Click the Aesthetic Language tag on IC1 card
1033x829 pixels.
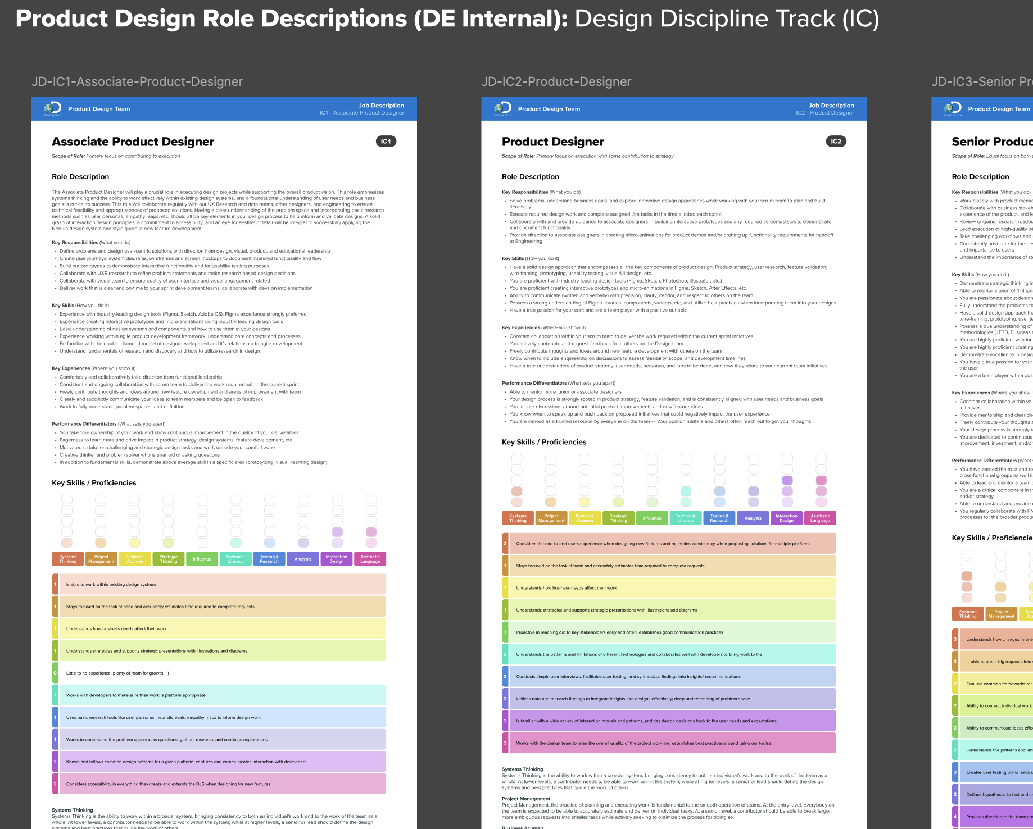[370, 558]
